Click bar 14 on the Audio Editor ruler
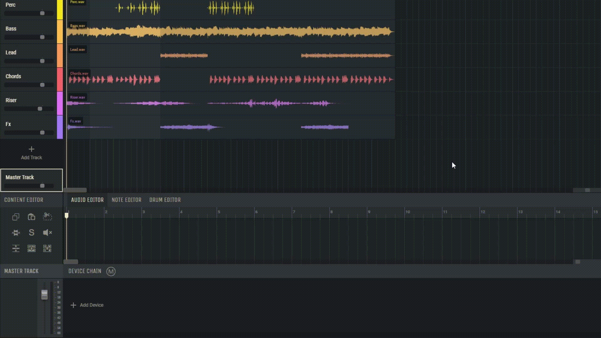Viewport: 601px width, 338px height. click(x=558, y=212)
